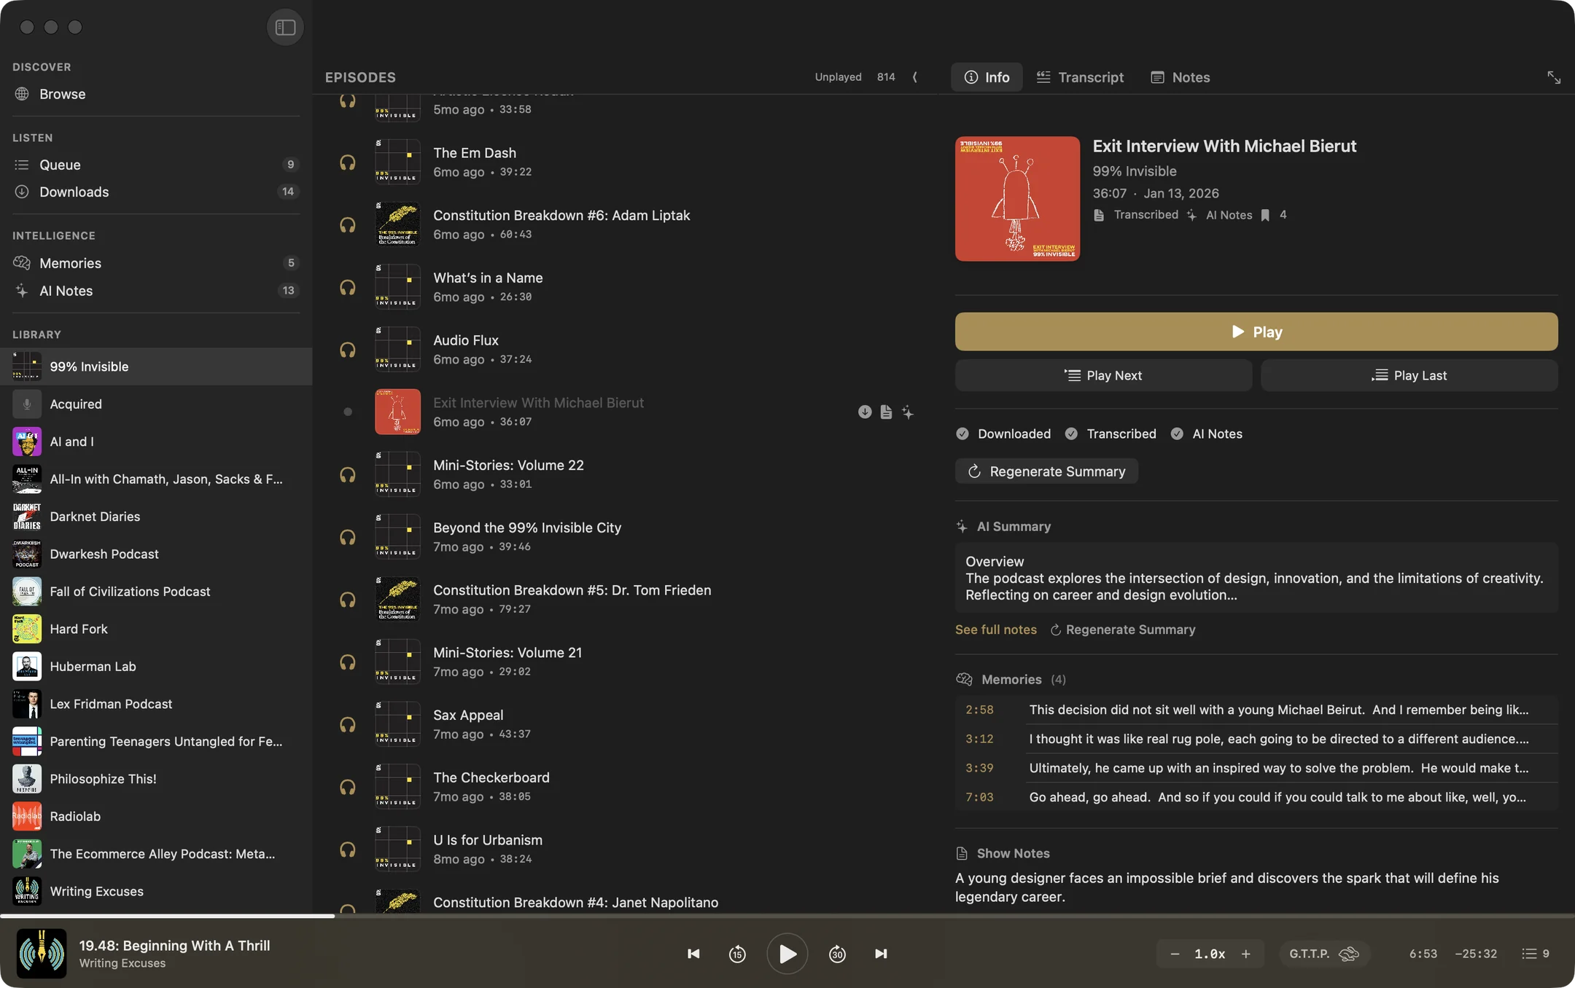Toggle the Transcribed status check
The image size is (1575, 988).
pos(1071,434)
